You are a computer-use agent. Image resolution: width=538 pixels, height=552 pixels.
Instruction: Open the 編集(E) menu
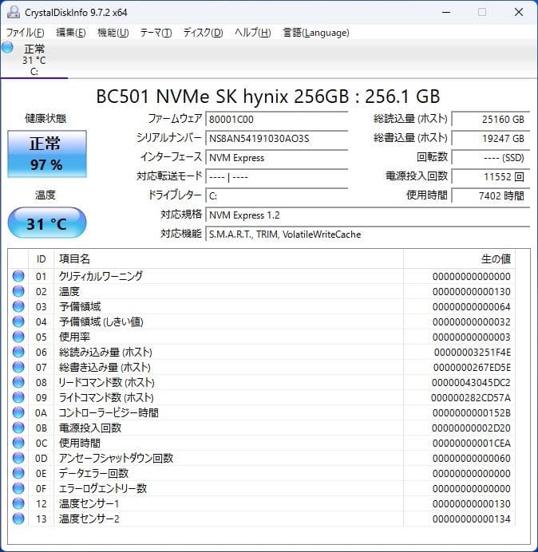(x=71, y=33)
